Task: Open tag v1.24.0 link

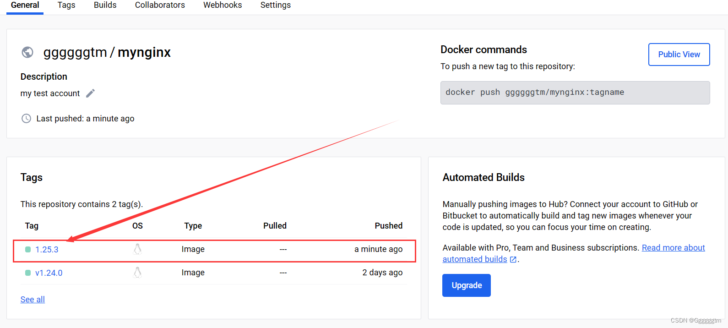Action: 49,273
